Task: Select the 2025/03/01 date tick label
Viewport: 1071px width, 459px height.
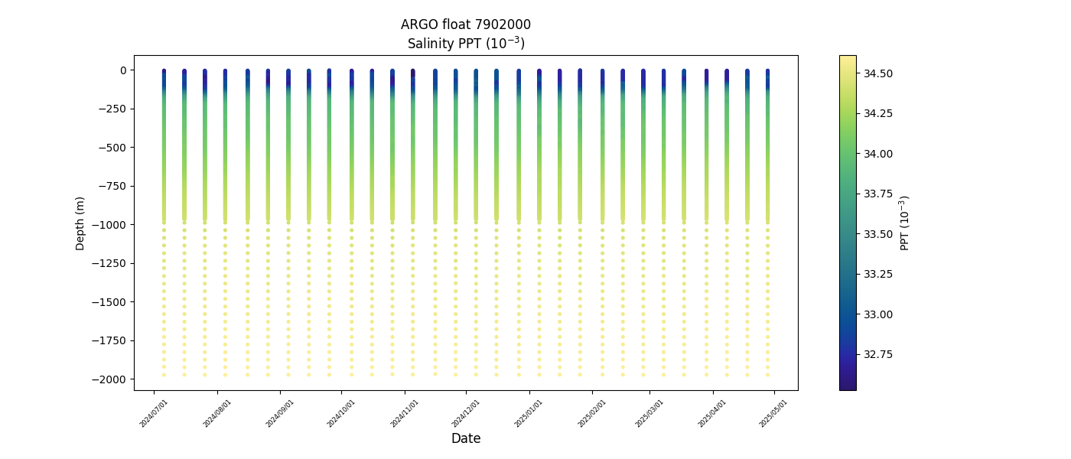Action: click(650, 412)
